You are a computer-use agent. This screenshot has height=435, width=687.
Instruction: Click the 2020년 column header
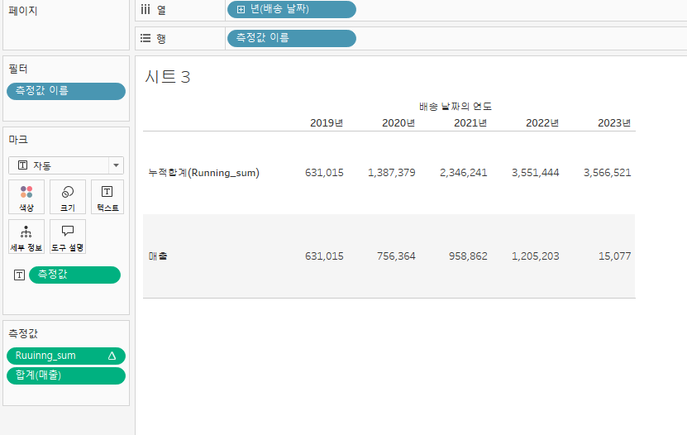click(x=398, y=123)
